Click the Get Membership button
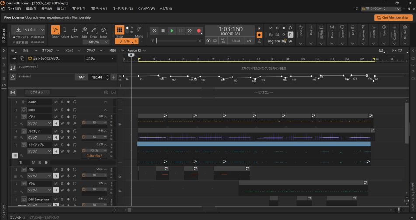The height and width of the screenshot is (220, 416). (393, 17)
